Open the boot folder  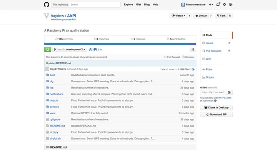coord(52,75)
